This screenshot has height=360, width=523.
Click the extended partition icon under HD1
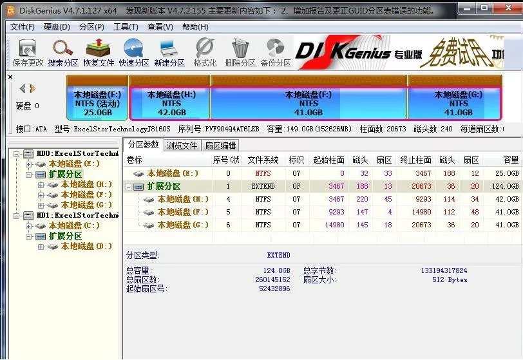[41, 236]
